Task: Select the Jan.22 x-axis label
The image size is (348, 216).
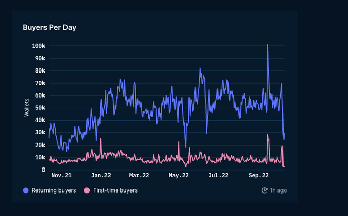Action: tap(101, 176)
